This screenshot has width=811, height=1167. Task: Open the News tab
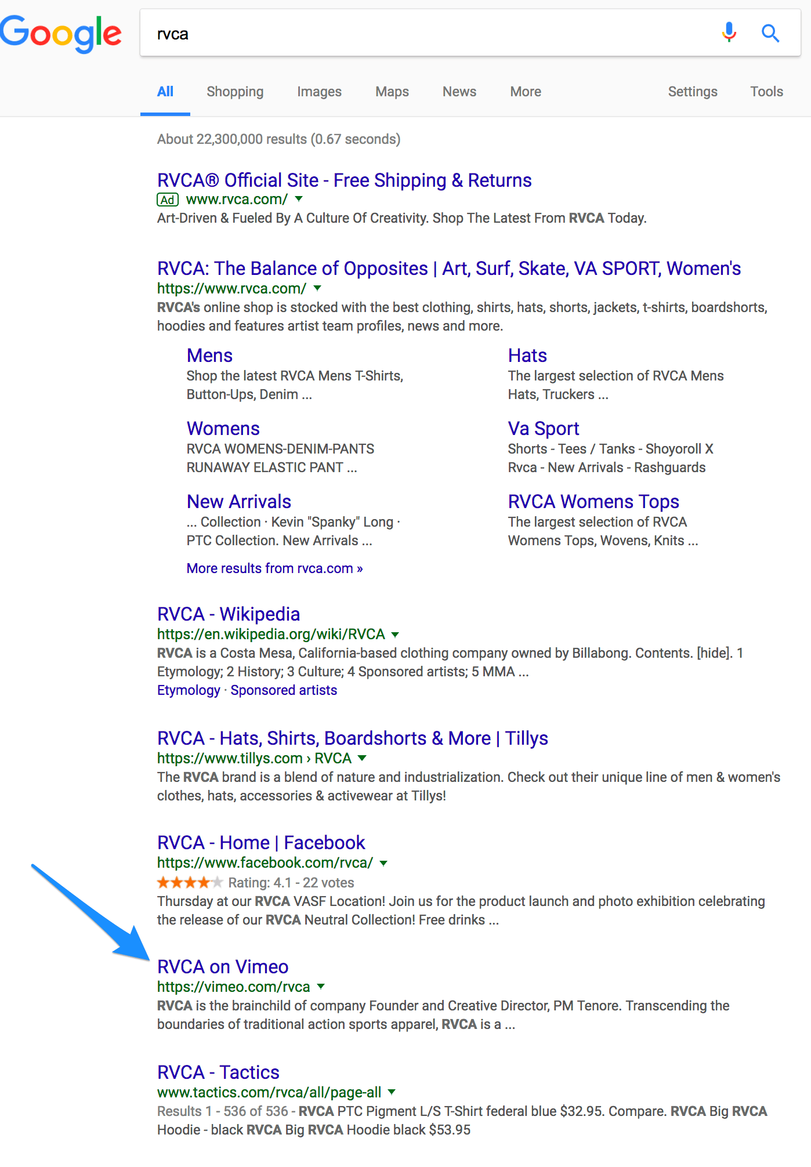[x=459, y=92]
